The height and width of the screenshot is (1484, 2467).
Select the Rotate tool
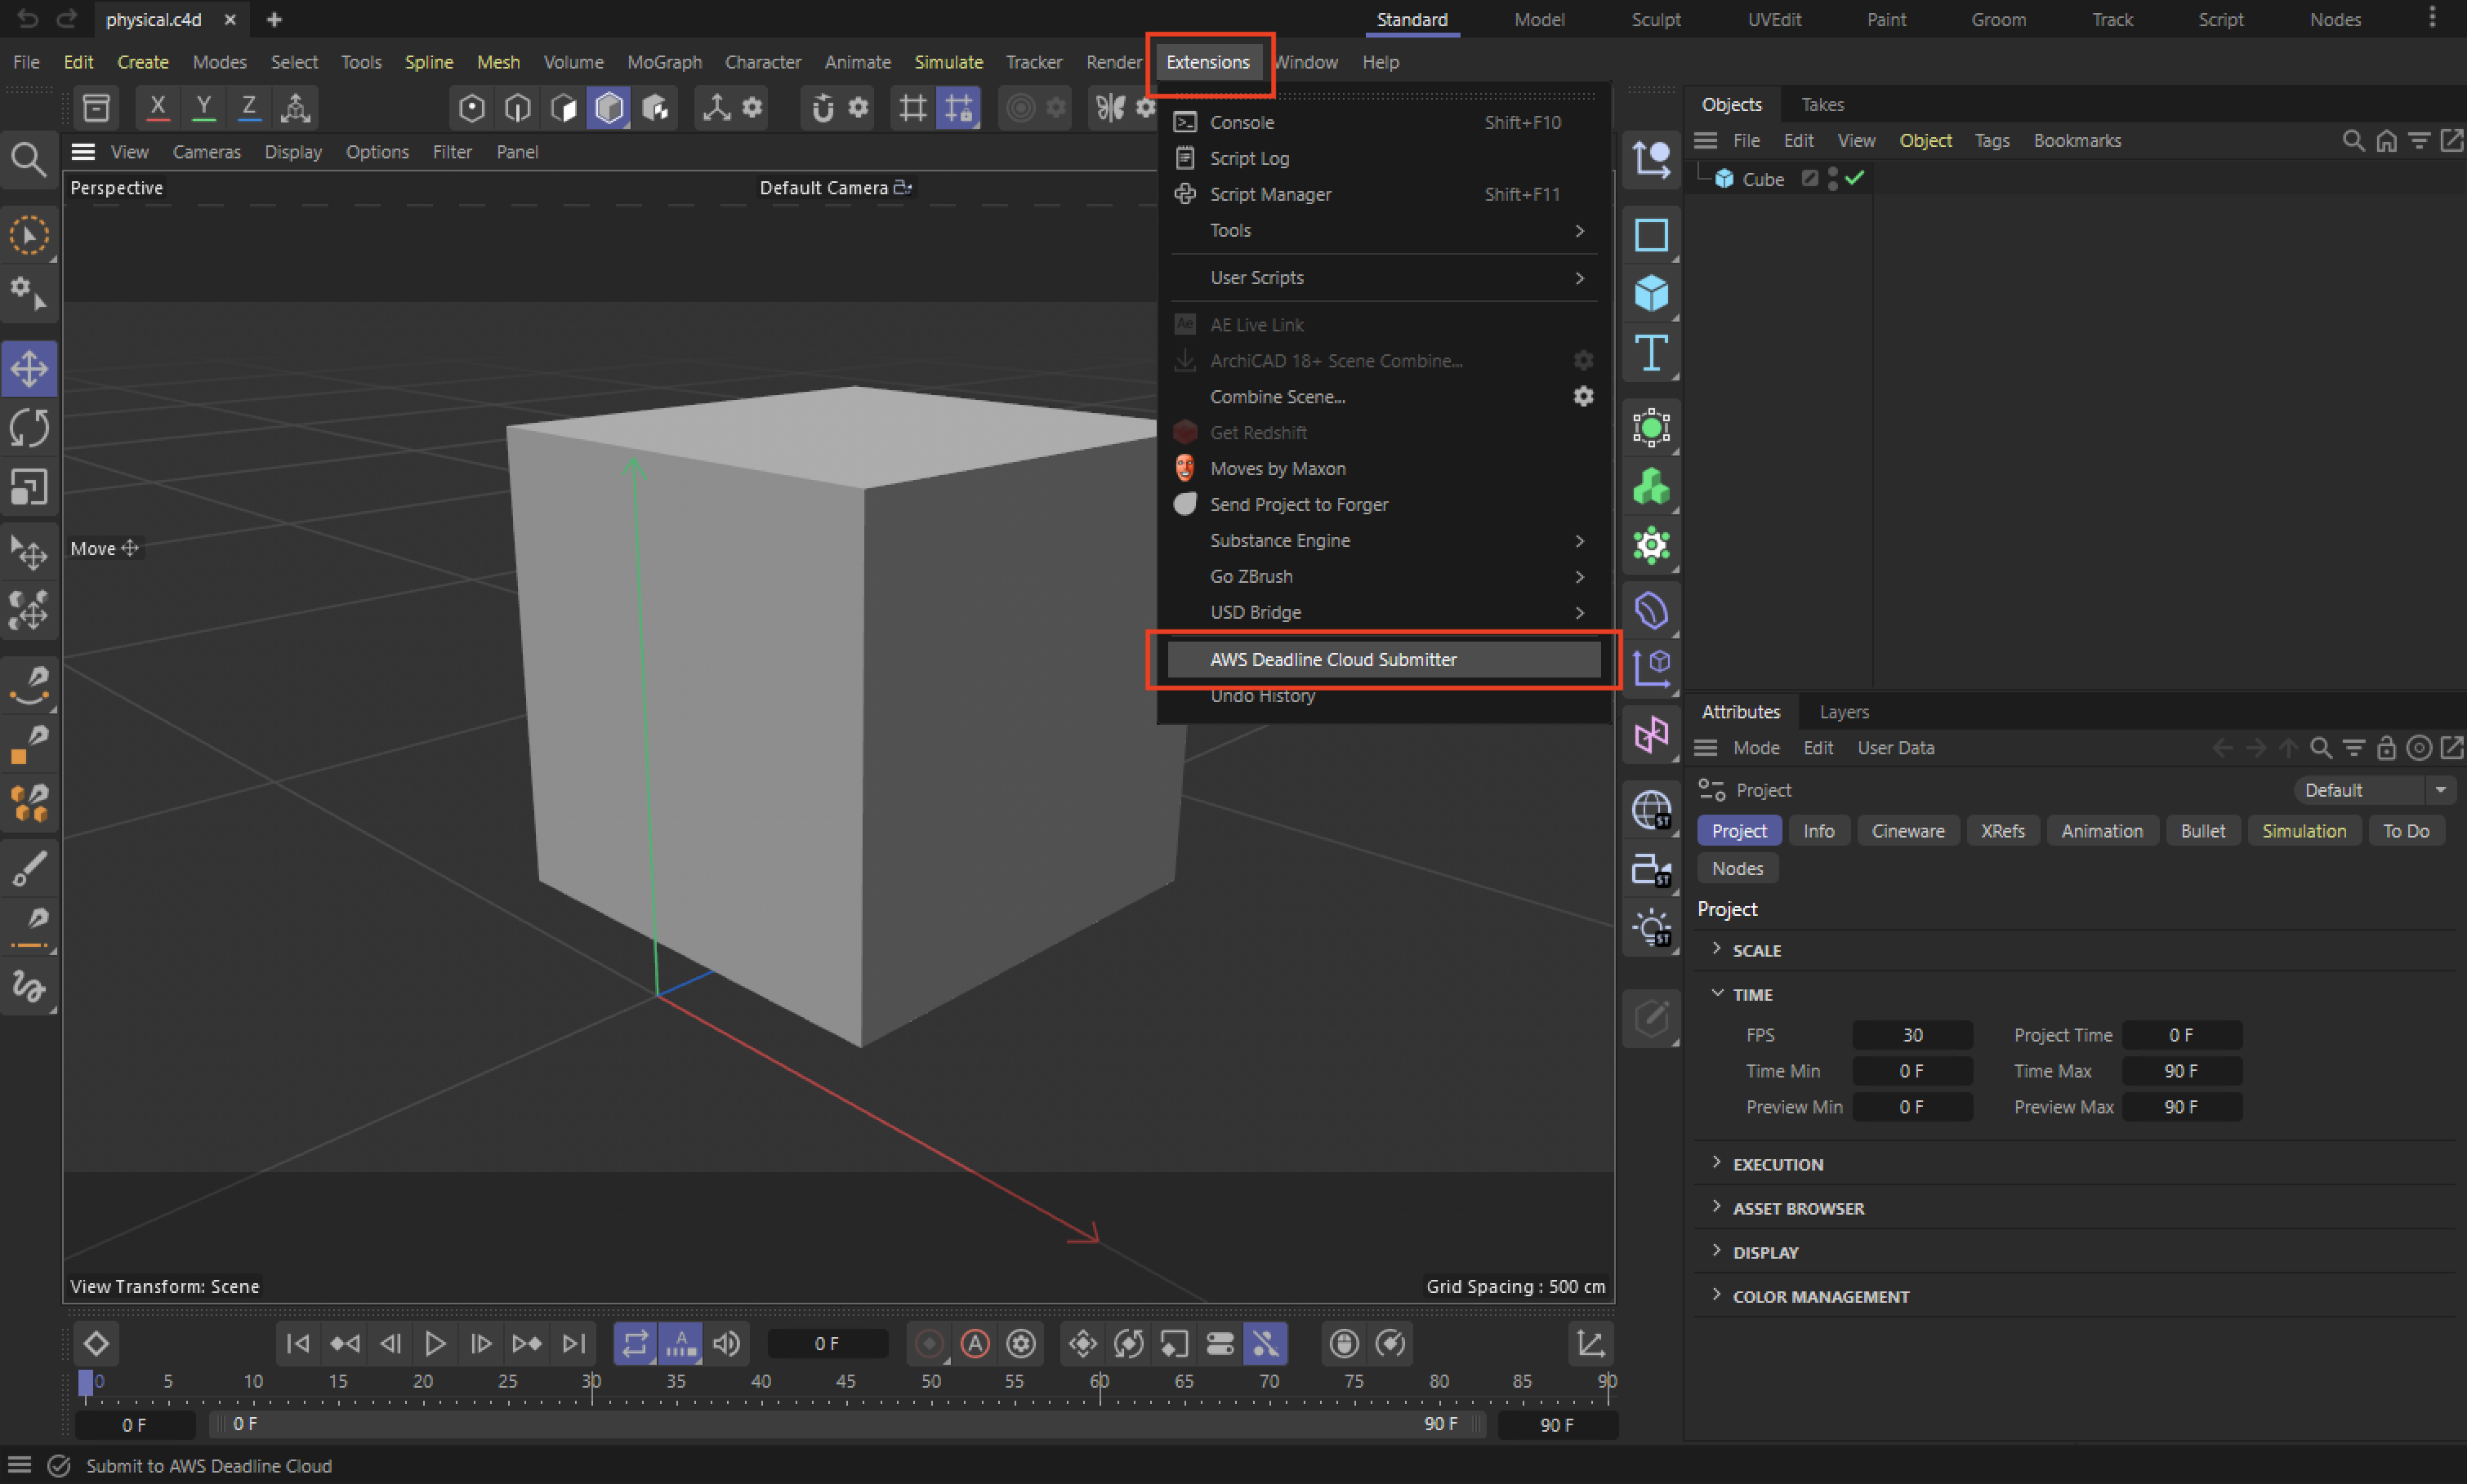29,428
